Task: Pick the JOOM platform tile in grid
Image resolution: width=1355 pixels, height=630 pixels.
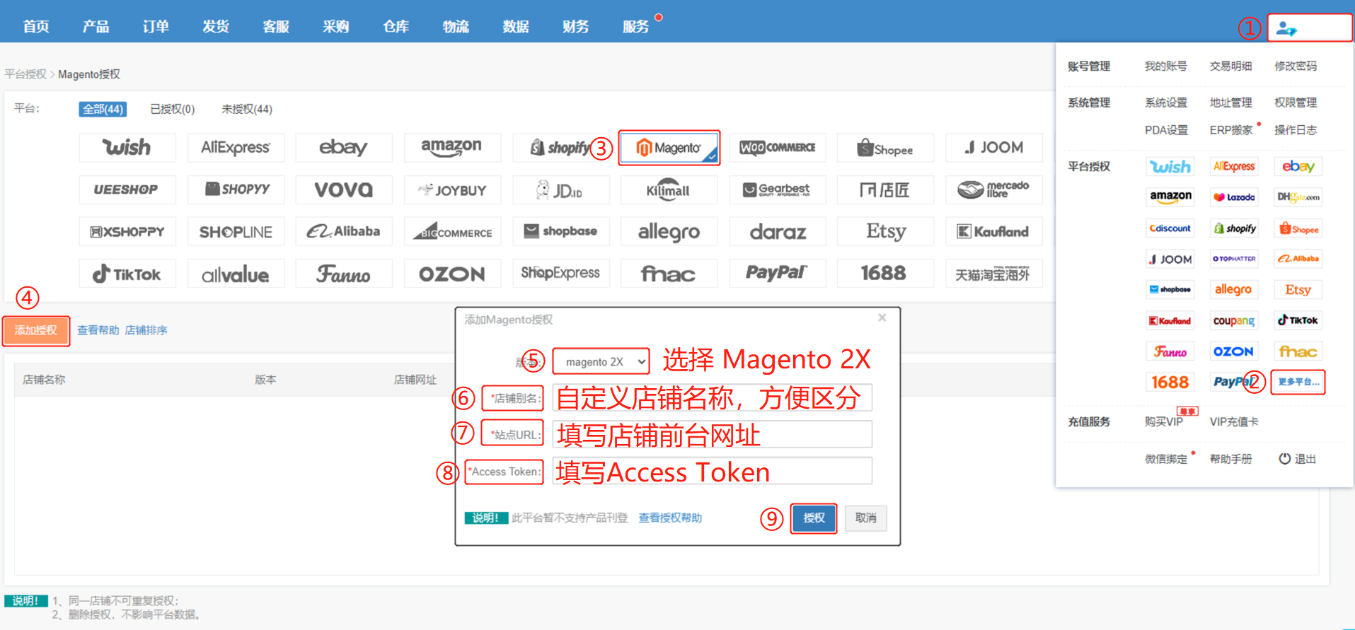Action: [994, 147]
